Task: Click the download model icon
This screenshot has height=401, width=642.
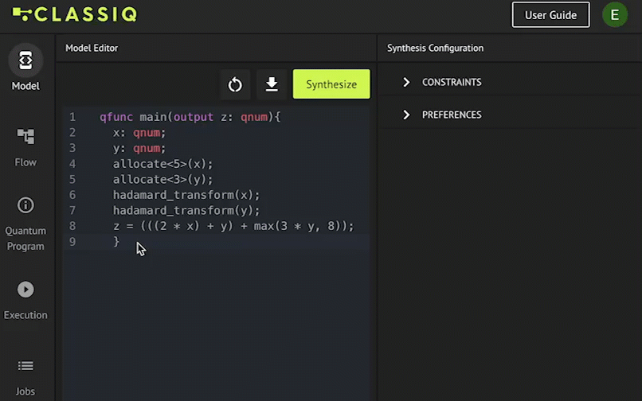Action: click(272, 84)
